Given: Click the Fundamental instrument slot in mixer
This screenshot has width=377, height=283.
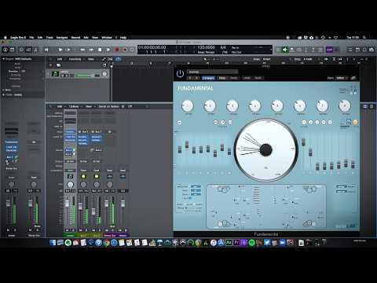Looking at the screenshot, I should click(x=70, y=132).
